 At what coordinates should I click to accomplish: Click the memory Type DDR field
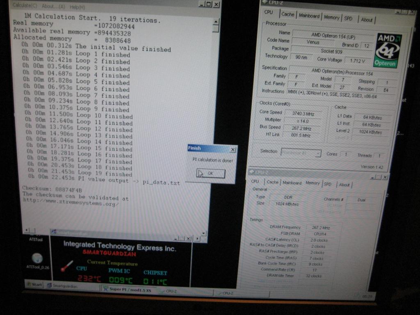point(288,197)
